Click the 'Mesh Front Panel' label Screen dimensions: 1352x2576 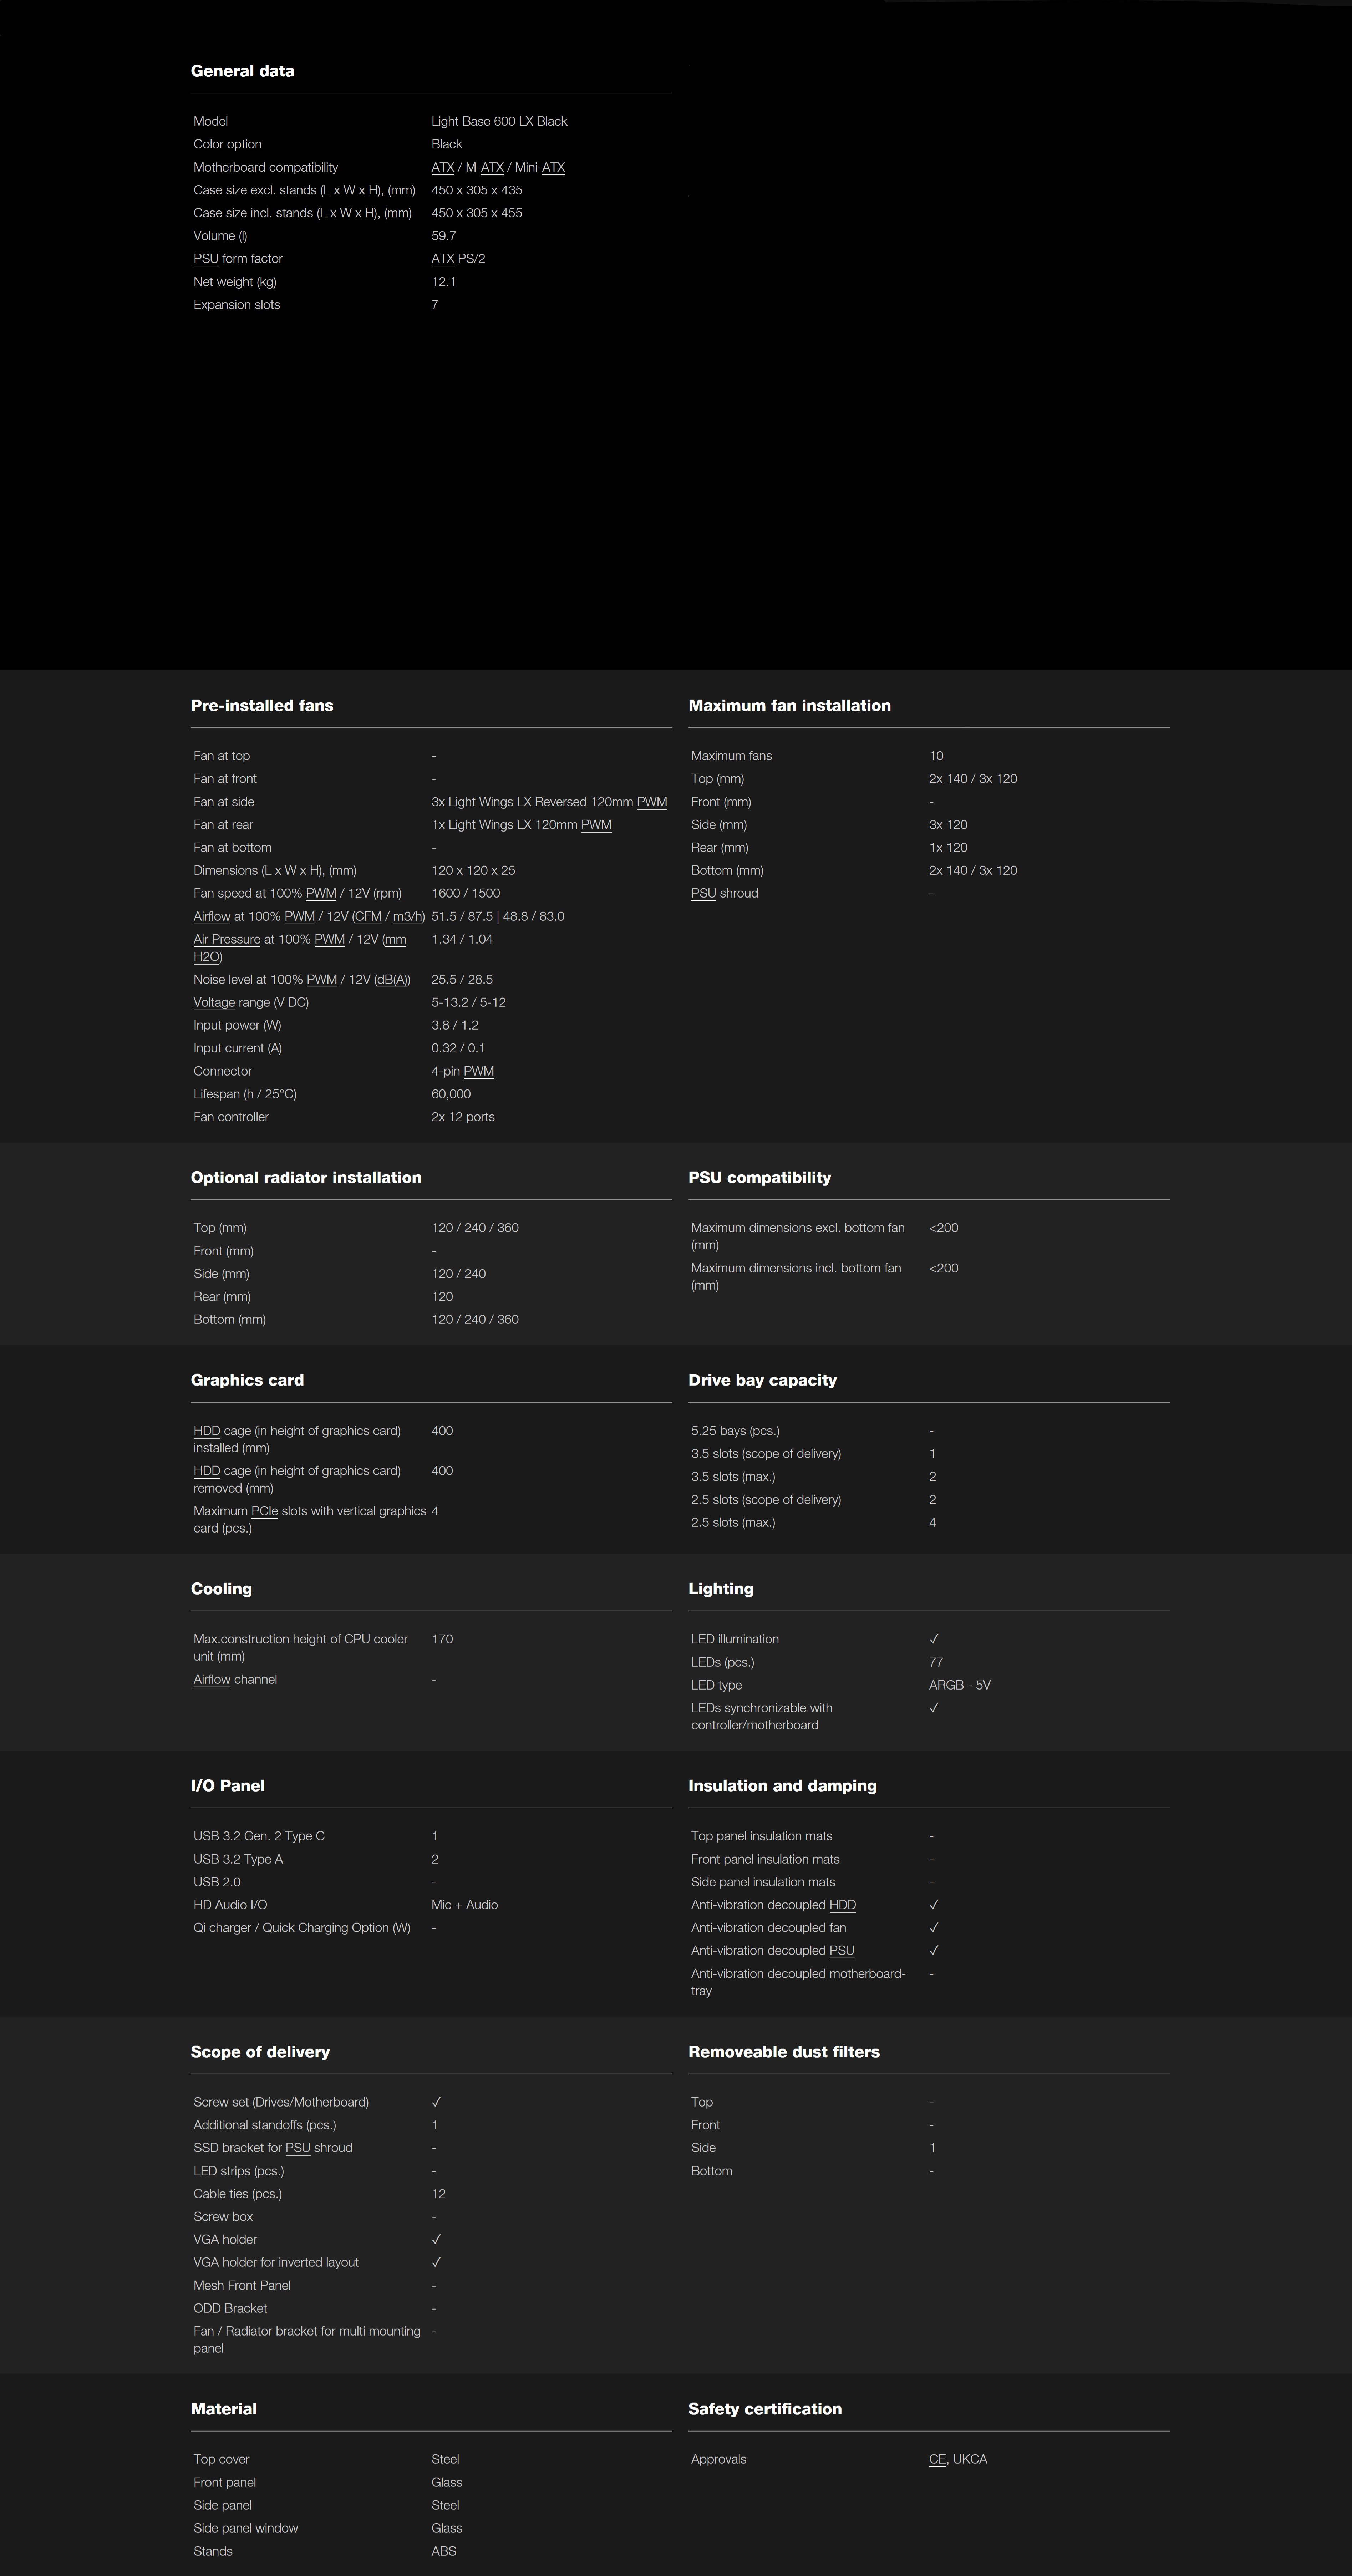pos(242,2285)
